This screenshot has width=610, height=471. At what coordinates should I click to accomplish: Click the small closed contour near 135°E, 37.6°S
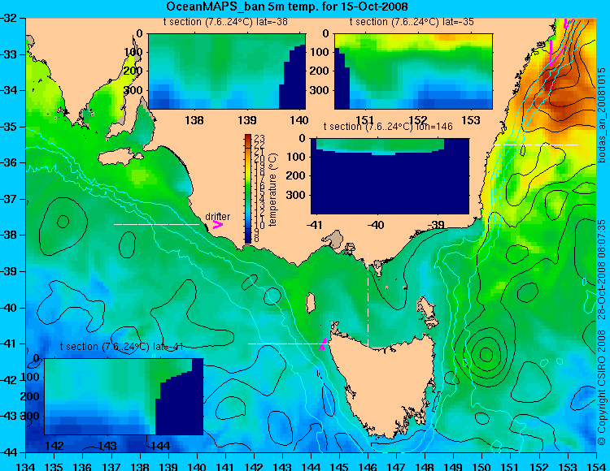(x=63, y=222)
